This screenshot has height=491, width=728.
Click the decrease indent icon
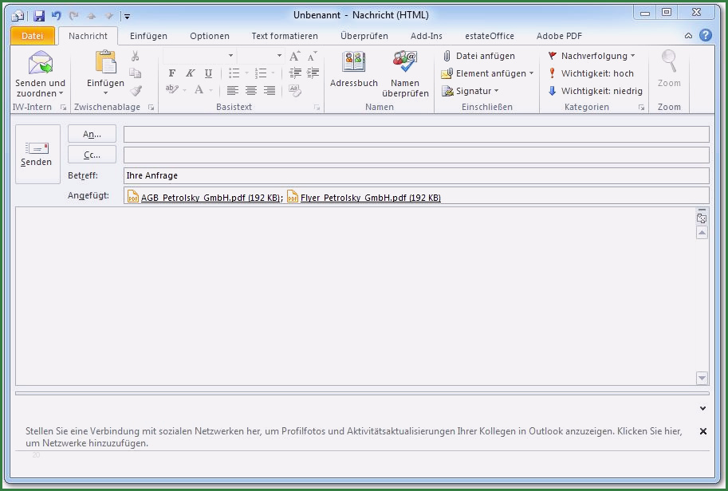295,73
